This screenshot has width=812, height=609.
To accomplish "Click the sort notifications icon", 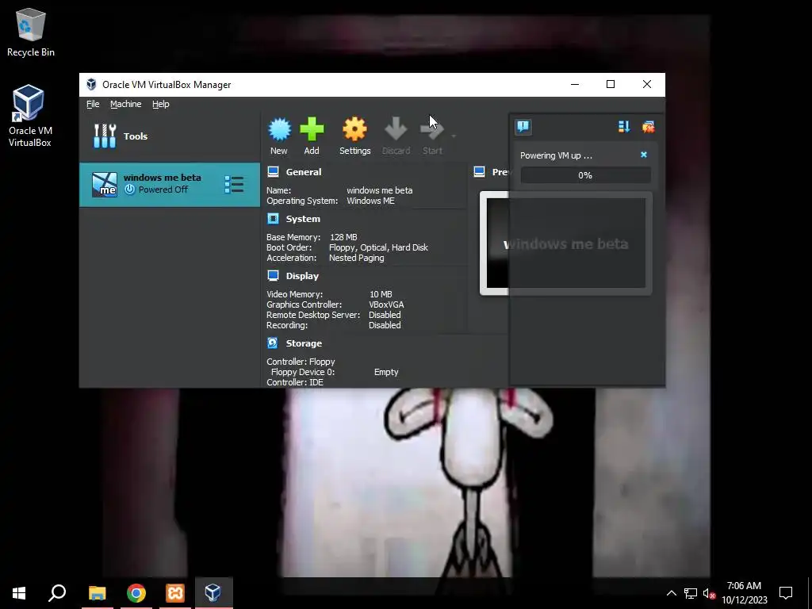I will (623, 126).
